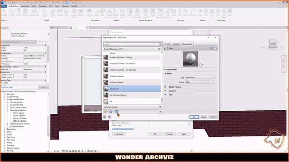Screen dimensions: 289x162
Task: Select the Level tool in Datum panel
Action: tap(200, 13)
